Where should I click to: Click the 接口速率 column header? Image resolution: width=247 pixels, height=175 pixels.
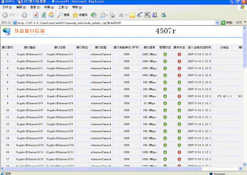(x=149, y=47)
